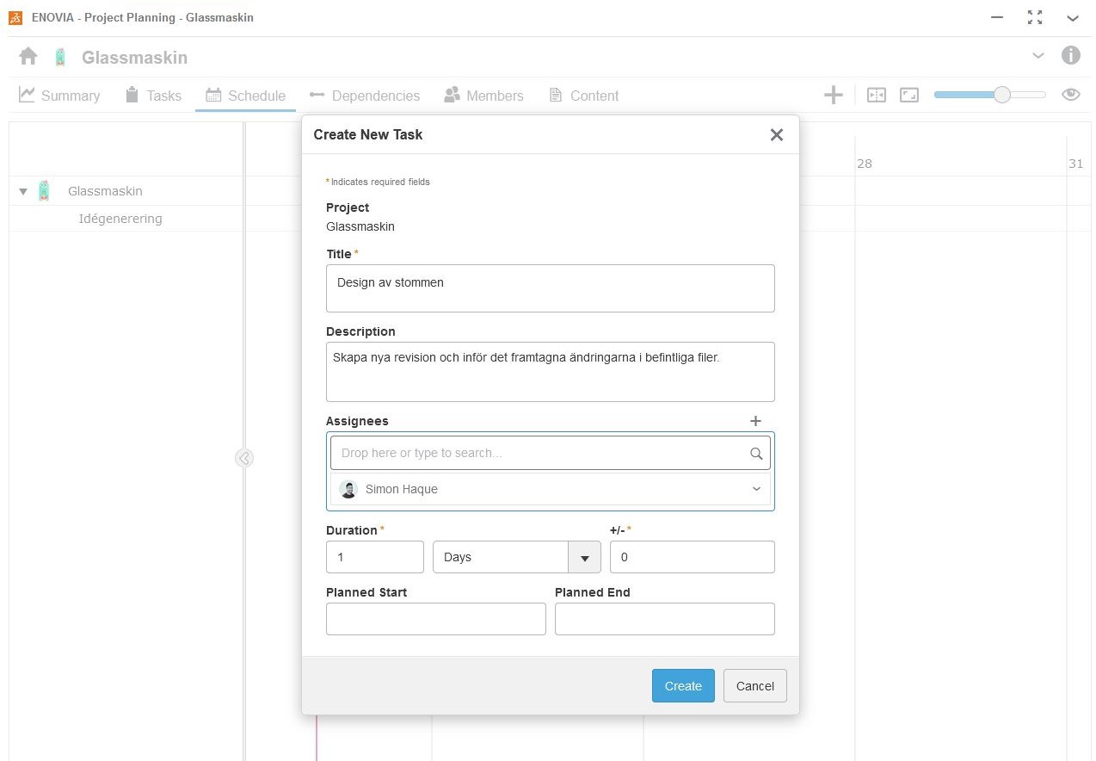Image resolution: width=1096 pixels, height=761 pixels.
Task: Click the search magnifier in Assignees field
Action: (756, 454)
